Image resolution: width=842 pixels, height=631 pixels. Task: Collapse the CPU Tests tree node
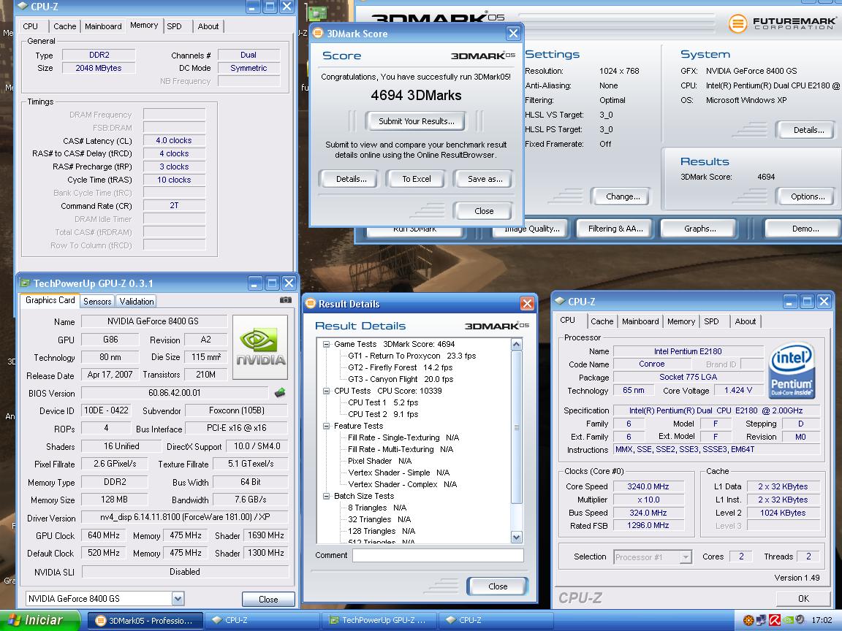pos(326,391)
